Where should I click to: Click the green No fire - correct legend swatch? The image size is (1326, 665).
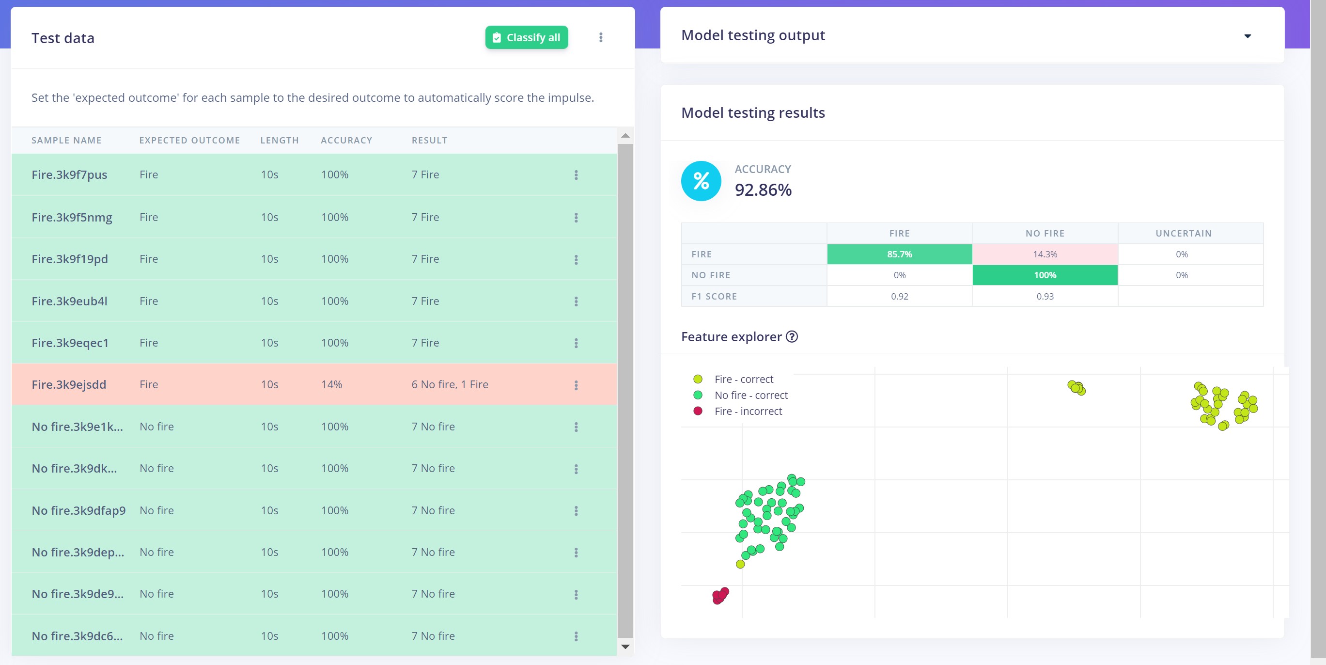698,395
